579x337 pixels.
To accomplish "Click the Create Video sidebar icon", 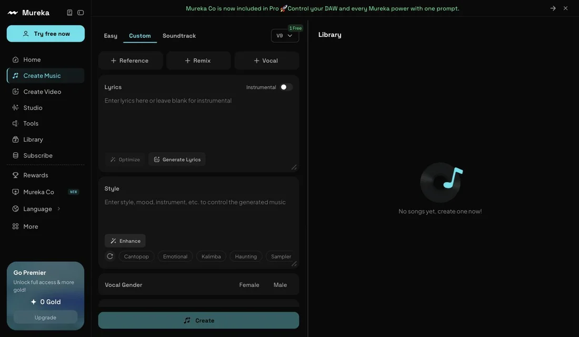I will tap(15, 92).
